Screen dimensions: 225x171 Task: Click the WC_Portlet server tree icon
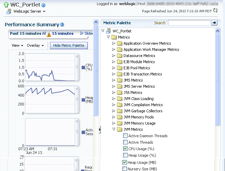tap(108, 31)
